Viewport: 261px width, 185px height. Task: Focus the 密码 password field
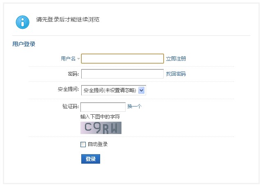pyautogui.click(x=122, y=74)
